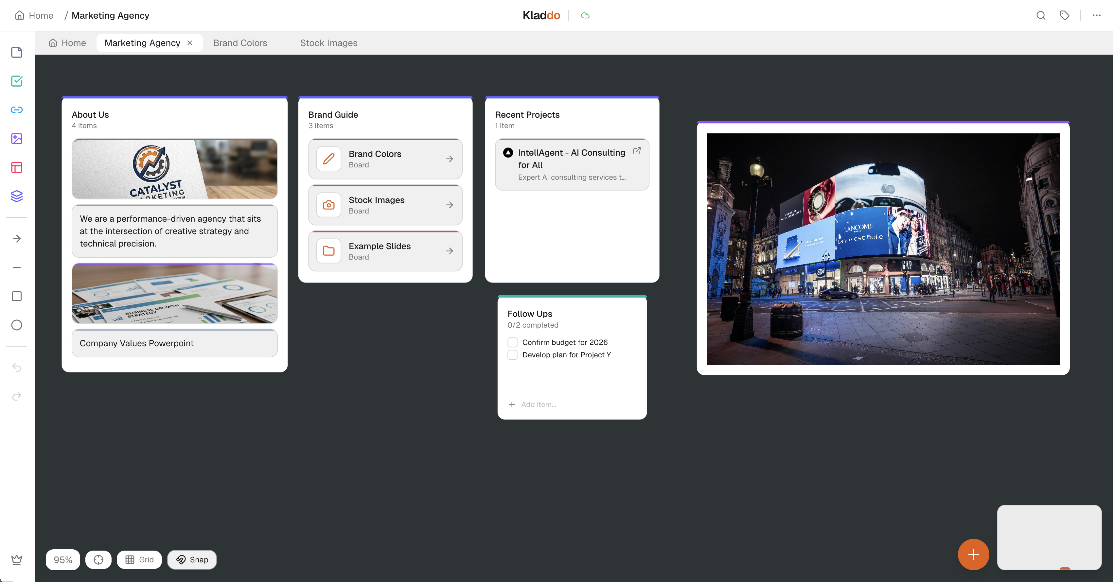Image resolution: width=1113 pixels, height=582 pixels.
Task: Click the cloud sync status icon
Action: tap(585, 16)
